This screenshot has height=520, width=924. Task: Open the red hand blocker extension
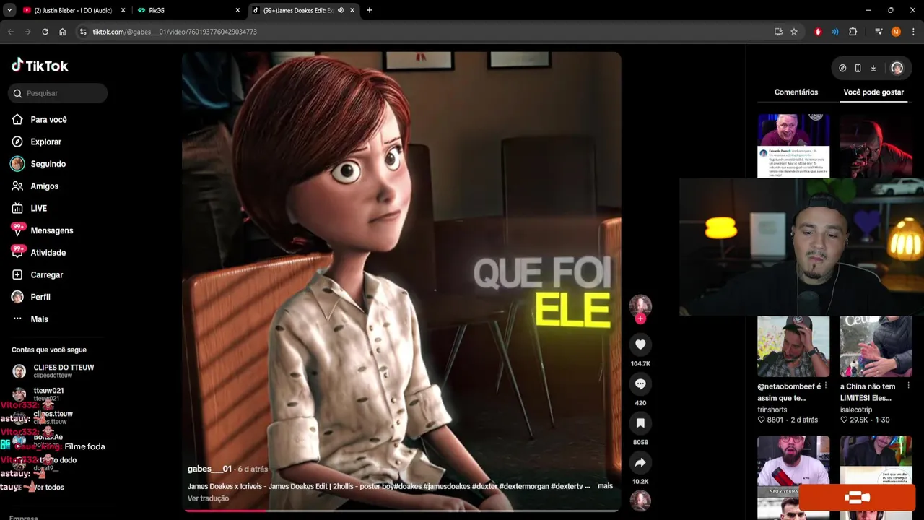tap(818, 32)
